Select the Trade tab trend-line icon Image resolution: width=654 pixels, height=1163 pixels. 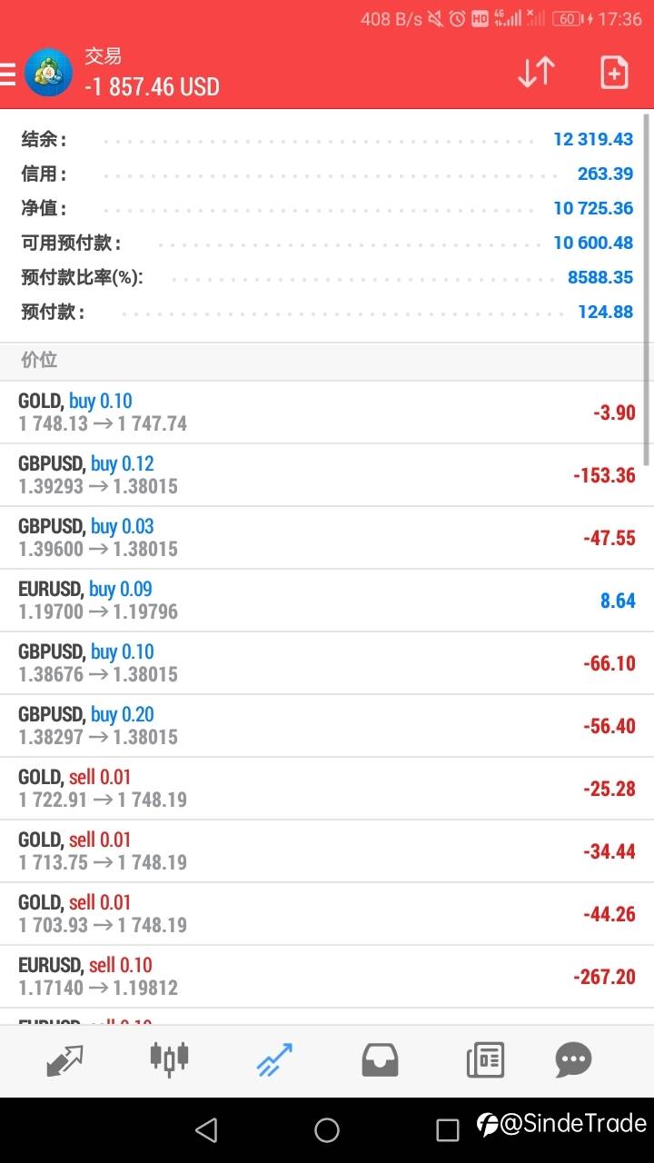274,1059
